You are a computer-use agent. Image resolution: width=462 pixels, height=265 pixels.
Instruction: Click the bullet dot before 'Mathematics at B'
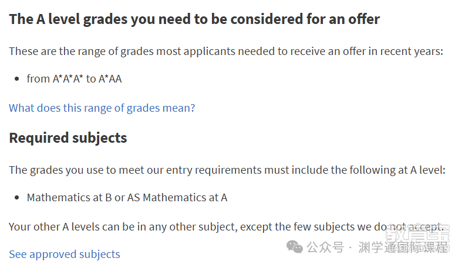(17, 198)
